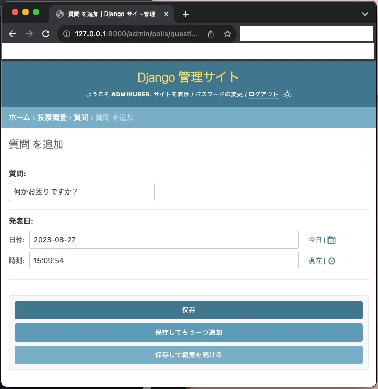The image size is (378, 389).
Task: Click the 保存 button
Action: 188,310
